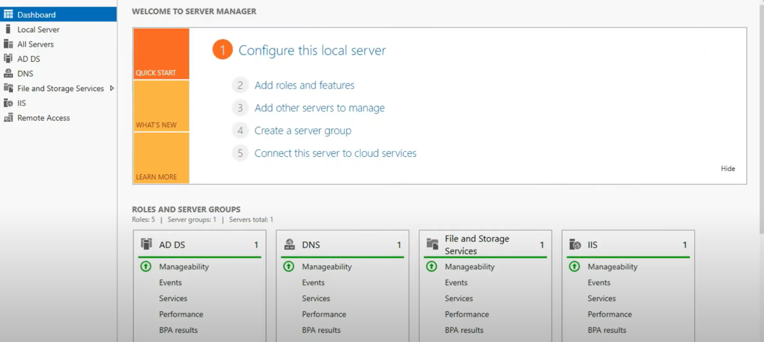The width and height of the screenshot is (764, 342).
Task: Click BPA results in IIS tile
Action: [x=607, y=330]
